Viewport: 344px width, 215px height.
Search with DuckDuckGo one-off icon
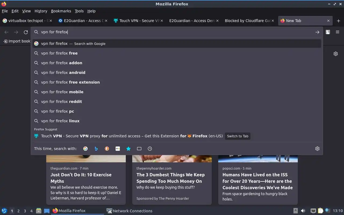107,149
